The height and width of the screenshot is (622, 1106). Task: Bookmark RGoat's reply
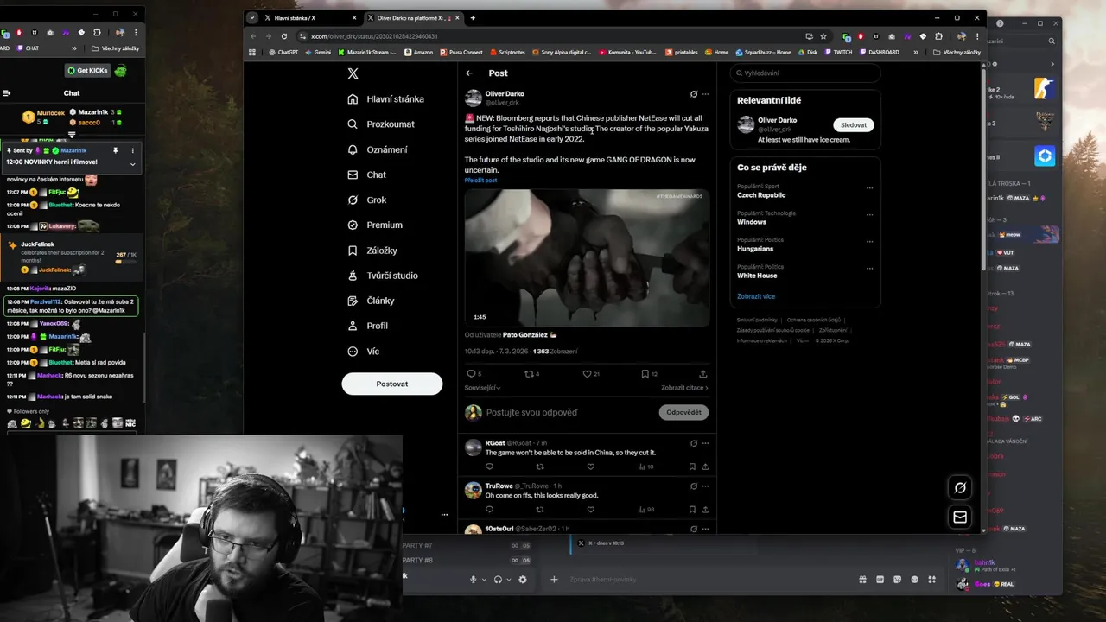point(693,466)
